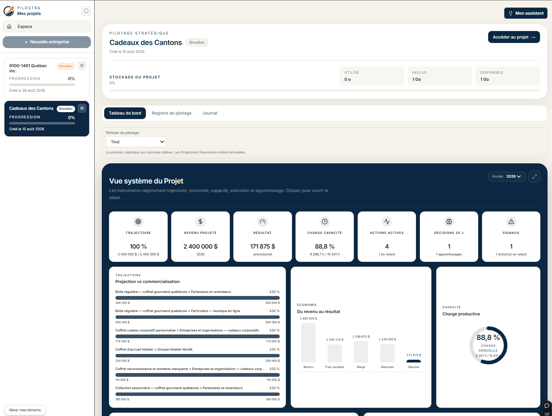The height and width of the screenshot is (416, 552).
Task: Switch to Registre de pilotage tab
Action: coord(171,113)
